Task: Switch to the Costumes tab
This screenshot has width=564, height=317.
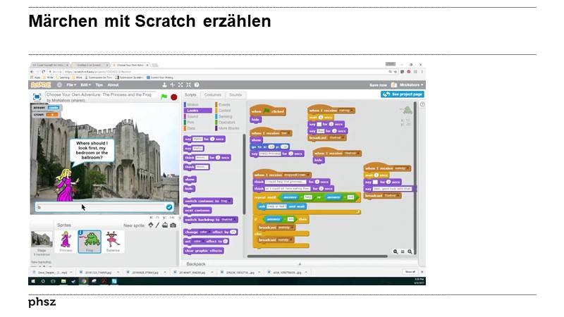Action: [213, 95]
